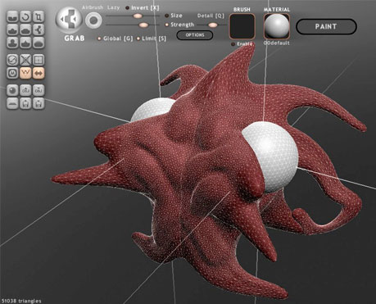Click the Strength slider handle
Image resolution: width=376 pixels, height=304 pixels.
143,25
